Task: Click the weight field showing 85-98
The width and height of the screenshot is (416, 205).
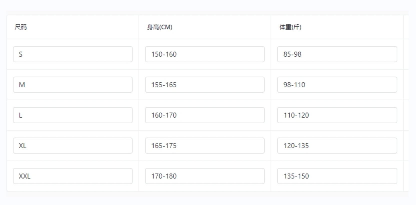Action: 337,54
